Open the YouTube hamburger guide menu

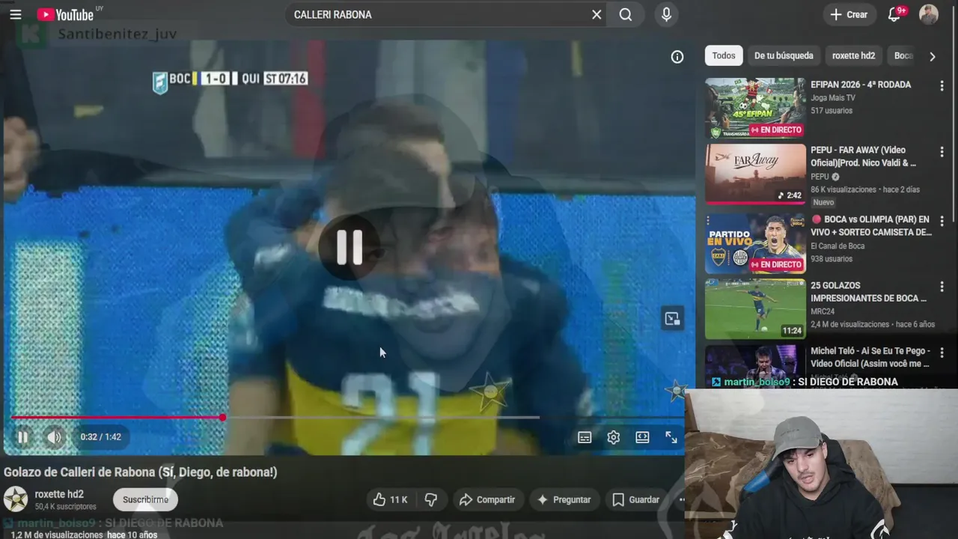16,14
